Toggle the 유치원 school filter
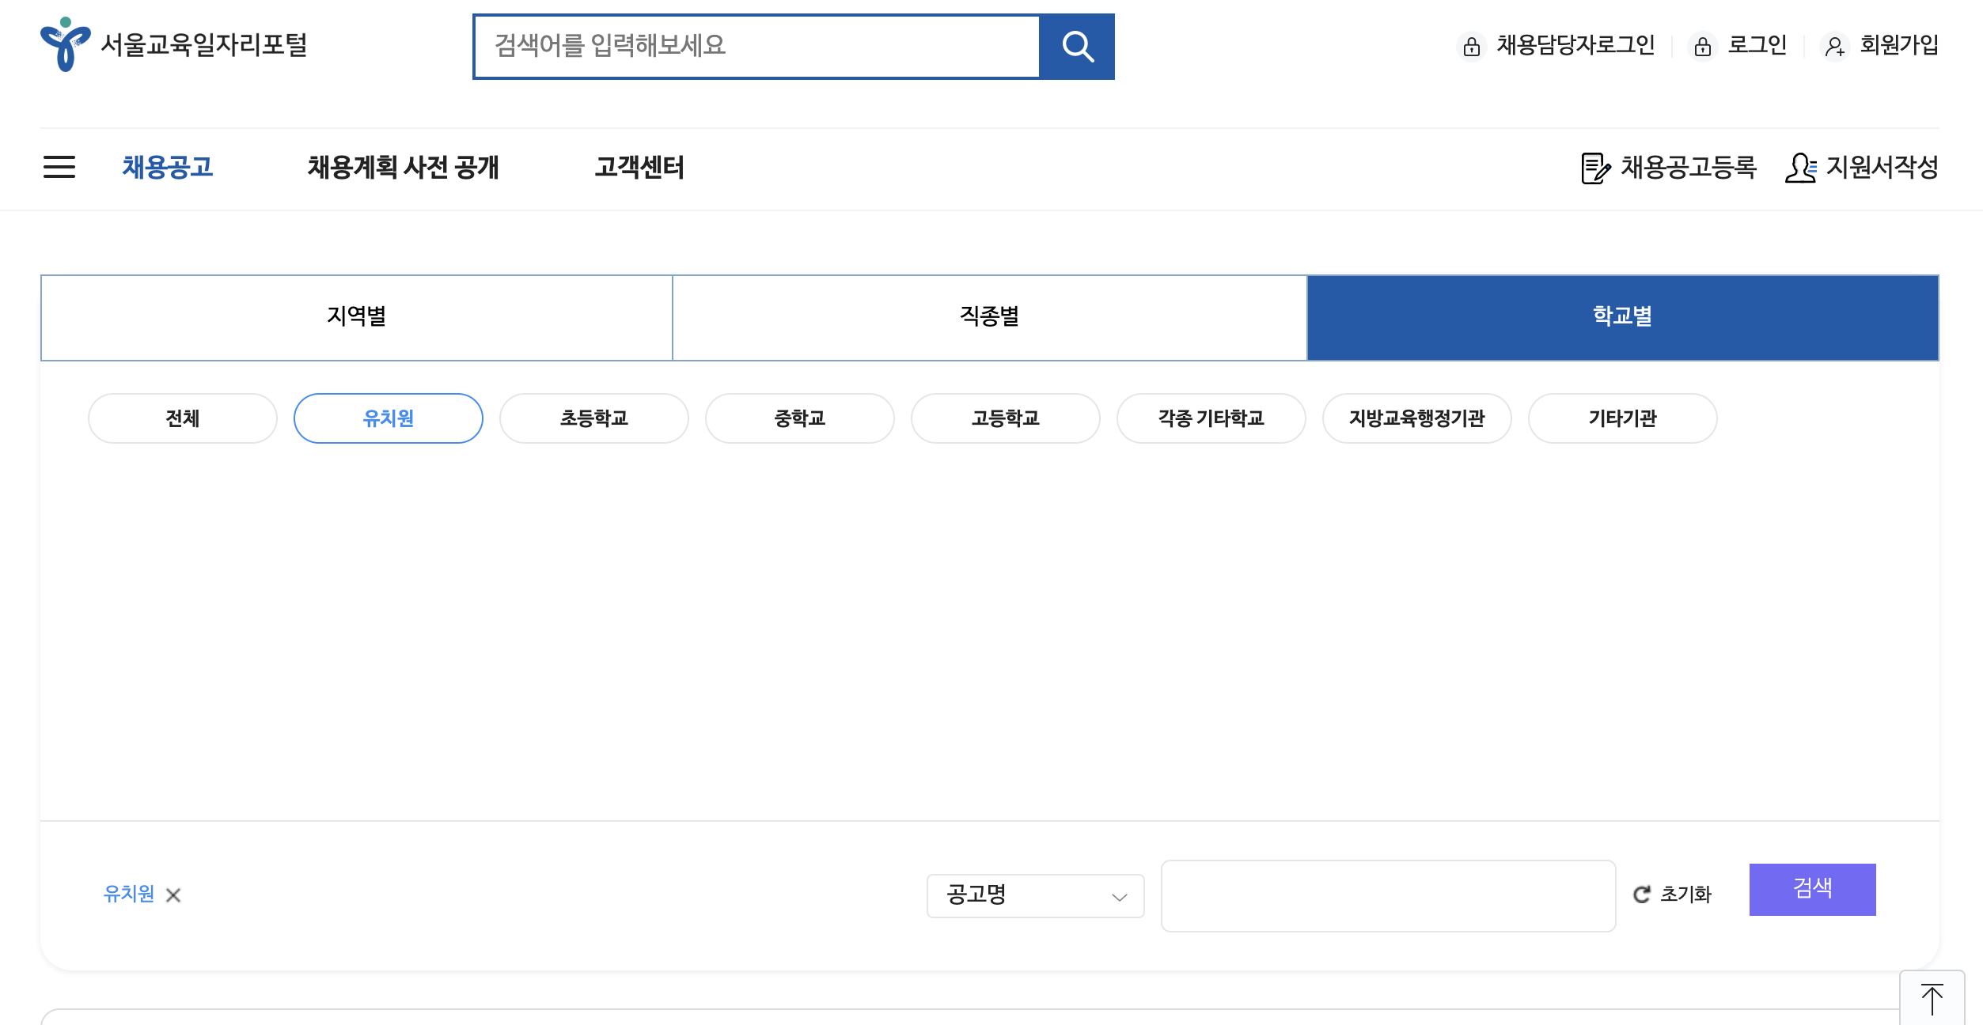This screenshot has width=1983, height=1025. pos(388,418)
